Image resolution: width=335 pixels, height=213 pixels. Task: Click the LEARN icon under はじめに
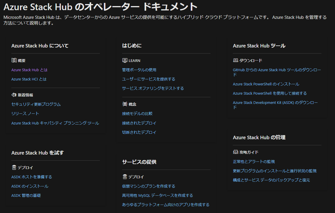[x=125, y=60]
